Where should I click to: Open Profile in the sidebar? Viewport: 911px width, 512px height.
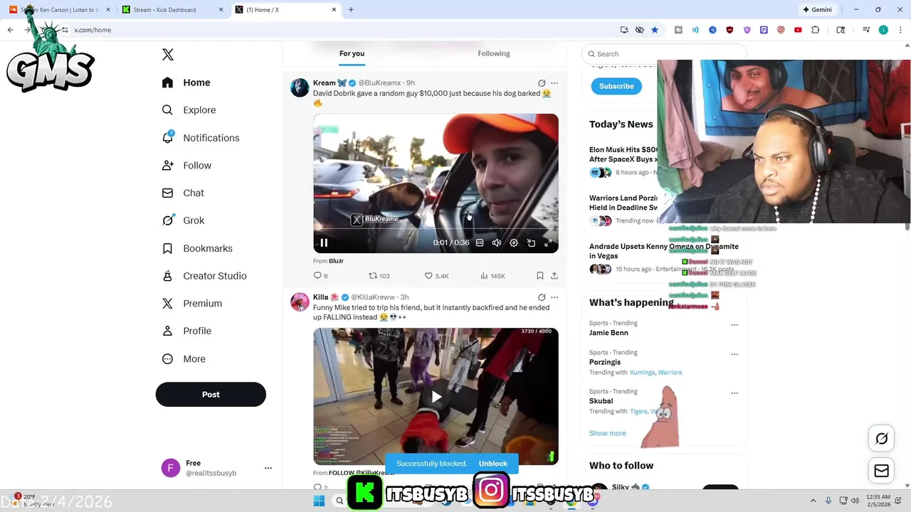(x=187, y=331)
